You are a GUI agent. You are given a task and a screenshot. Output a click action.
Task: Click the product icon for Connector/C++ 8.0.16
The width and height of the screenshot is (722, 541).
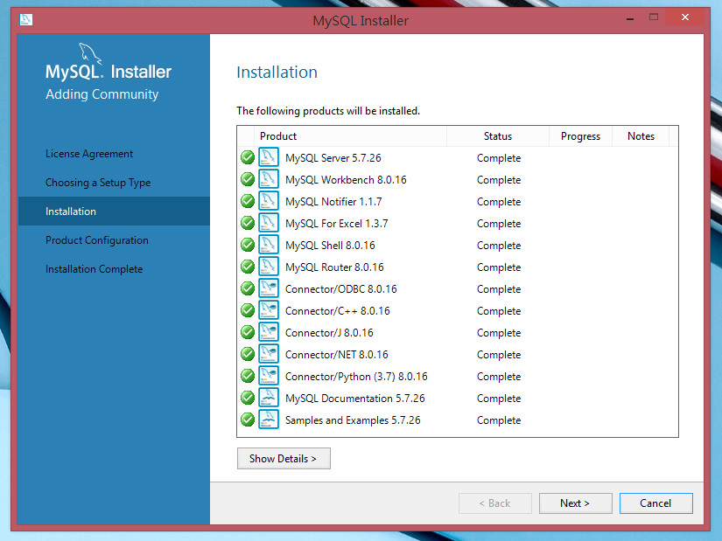[269, 310]
